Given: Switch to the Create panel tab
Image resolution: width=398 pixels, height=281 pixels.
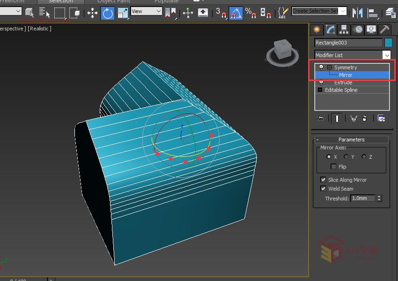Looking at the screenshot, I should 317,30.
